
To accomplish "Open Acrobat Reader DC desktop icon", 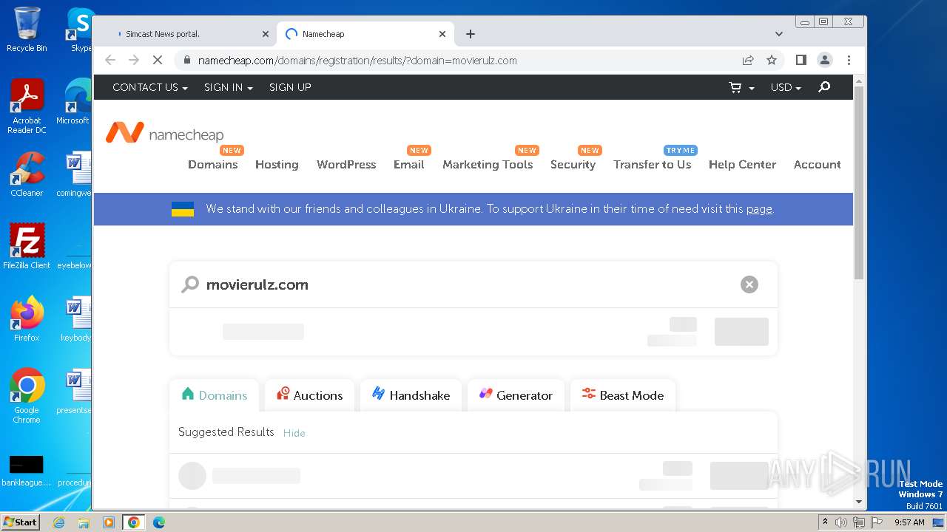I will [x=27, y=107].
